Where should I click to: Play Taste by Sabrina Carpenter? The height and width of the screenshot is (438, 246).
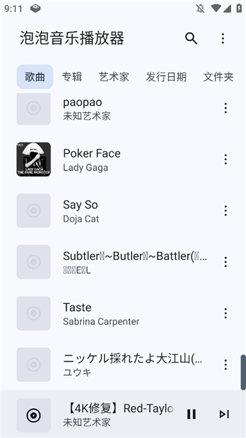click(x=123, y=313)
